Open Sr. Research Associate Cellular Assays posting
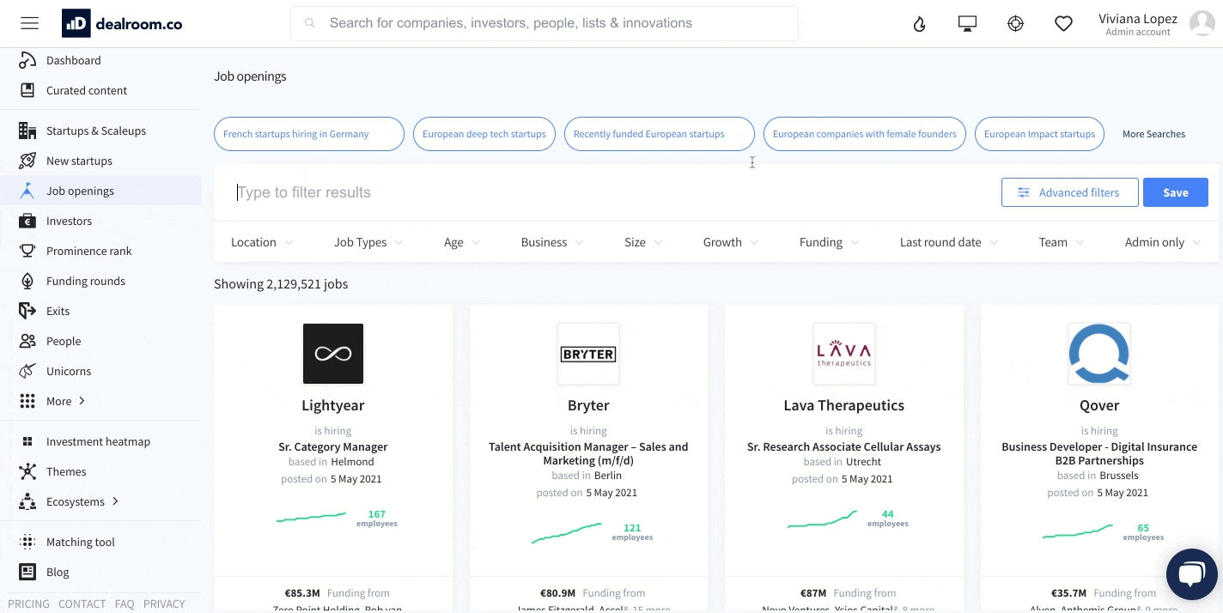 tap(844, 446)
